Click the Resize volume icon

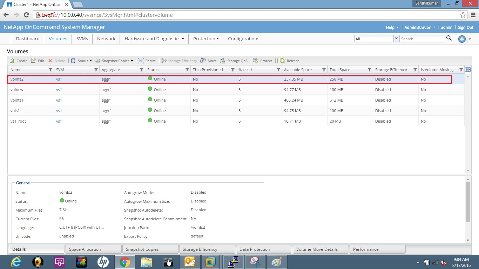pyautogui.click(x=147, y=60)
